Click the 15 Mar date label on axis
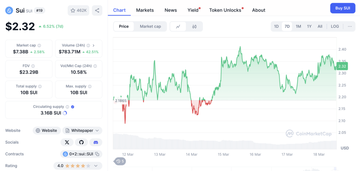Viewport: 360px width, 171px height. [223, 154]
